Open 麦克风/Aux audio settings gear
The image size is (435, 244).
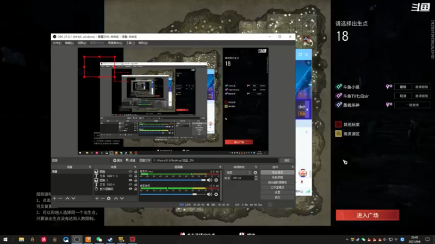tap(216, 180)
